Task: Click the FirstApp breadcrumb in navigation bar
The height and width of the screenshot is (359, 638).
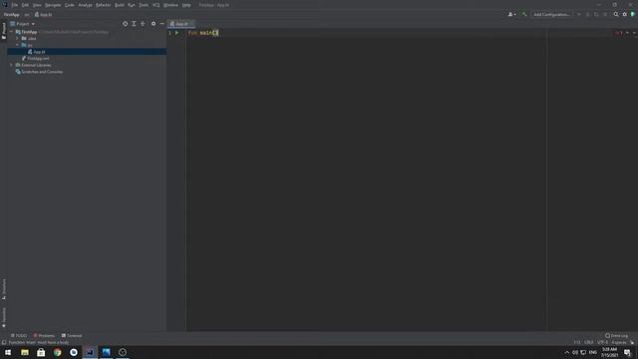Action: (x=11, y=15)
